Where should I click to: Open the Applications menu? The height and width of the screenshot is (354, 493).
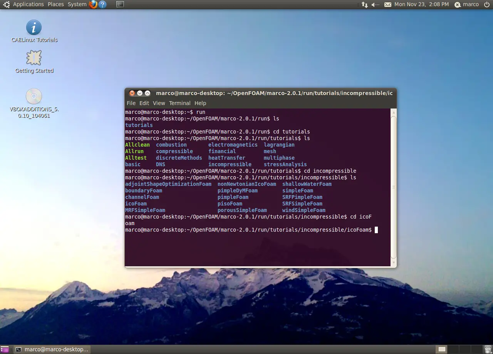29,4
